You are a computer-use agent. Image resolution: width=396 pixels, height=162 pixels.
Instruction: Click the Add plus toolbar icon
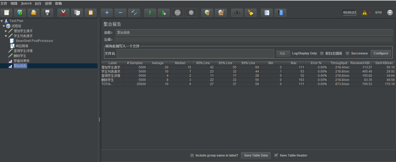tap(107, 13)
